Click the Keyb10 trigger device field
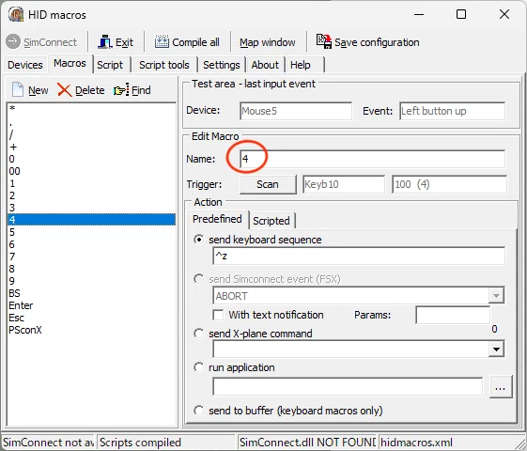Image resolution: width=527 pixels, height=451 pixels. pyautogui.click(x=344, y=184)
